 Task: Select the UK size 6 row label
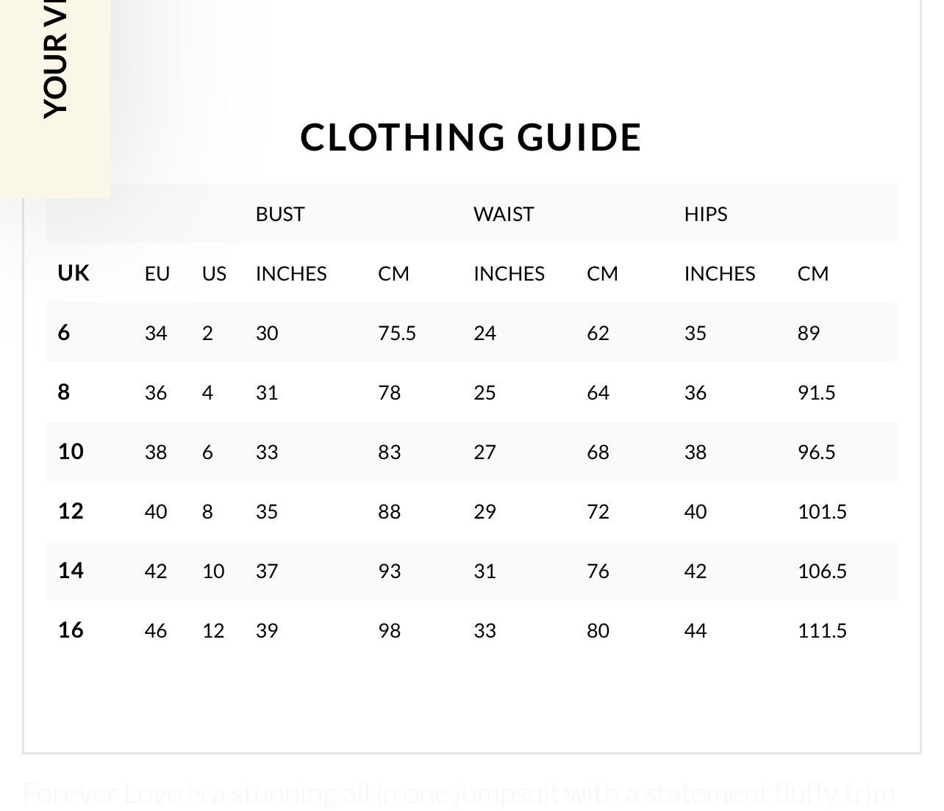[x=64, y=333]
